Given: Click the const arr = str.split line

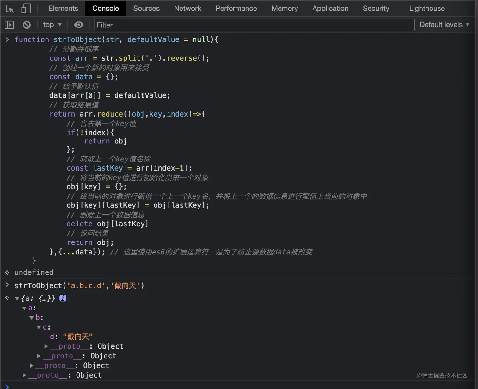Looking at the screenshot, I should (129, 58).
